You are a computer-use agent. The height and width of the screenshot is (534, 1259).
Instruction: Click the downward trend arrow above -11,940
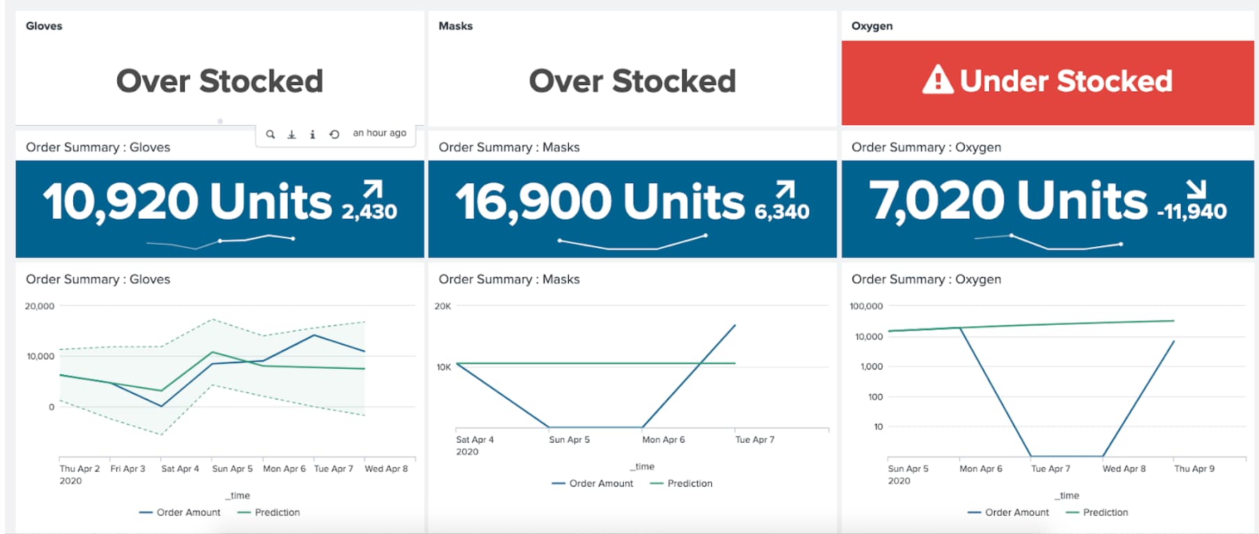(x=1196, y=189)
